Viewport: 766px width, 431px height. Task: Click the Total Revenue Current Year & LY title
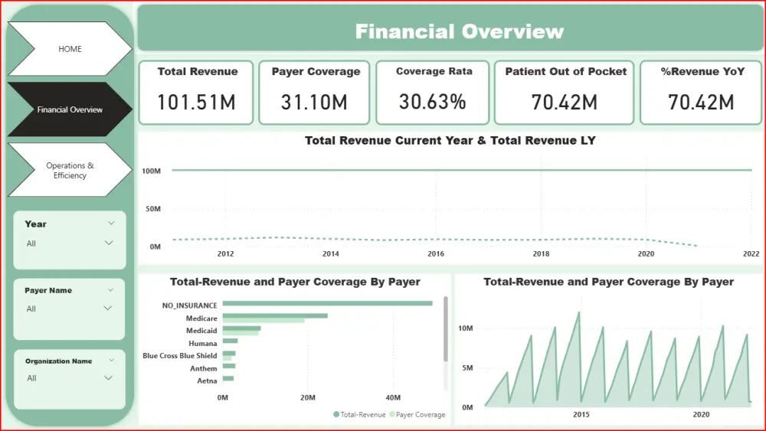450,141
